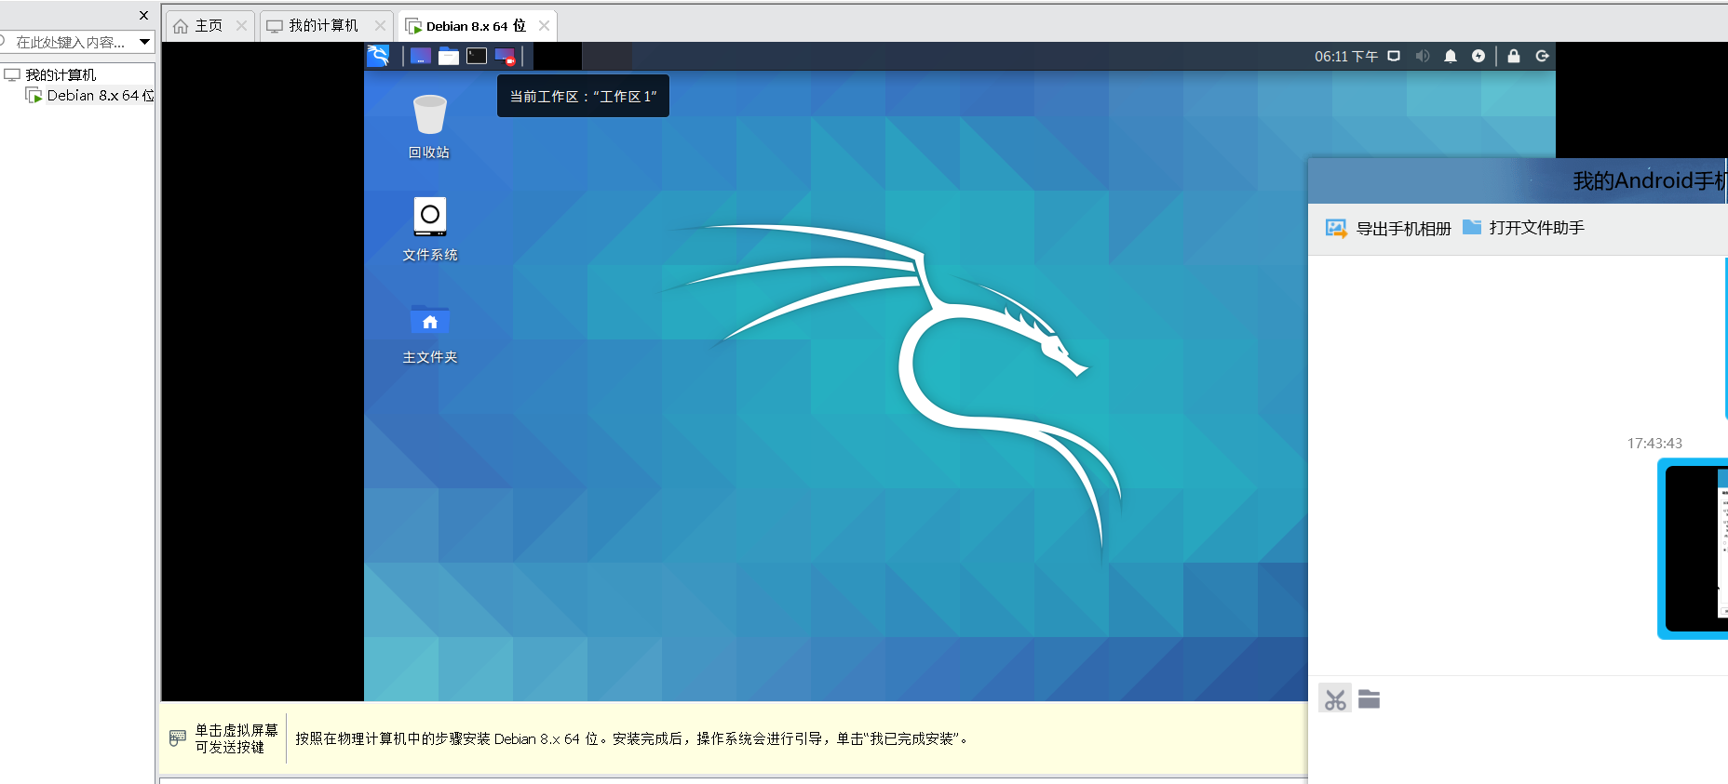Screen dimensions: 1728x784
Task: Click the 06:11 clock in Kali panel
Action: pyautogui.click(x=1346, y=57)
